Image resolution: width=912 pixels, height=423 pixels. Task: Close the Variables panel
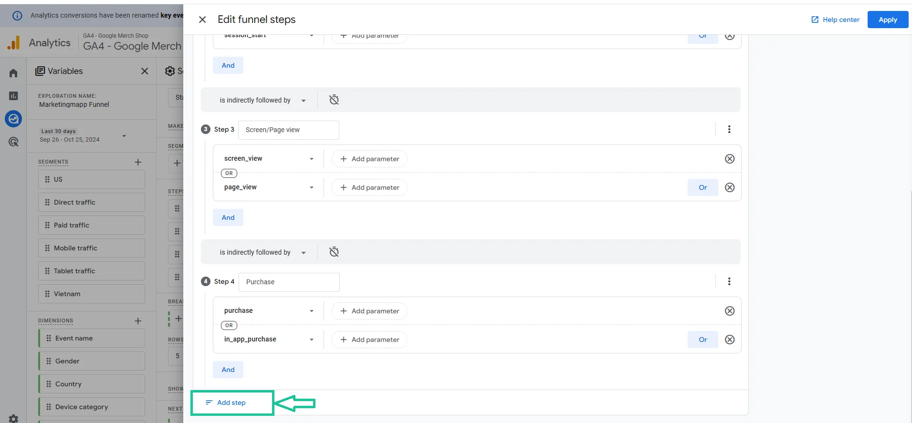click(145, 71)
